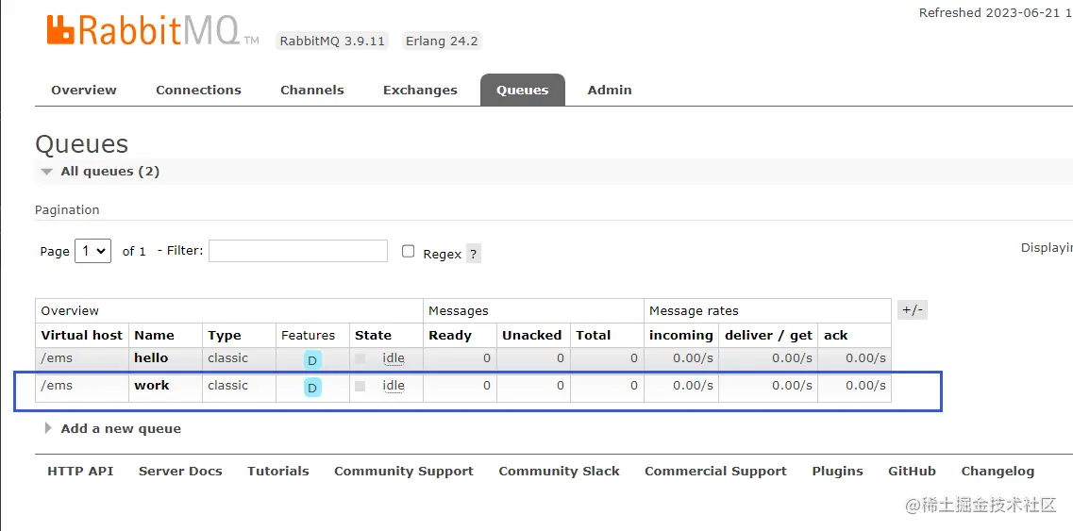The image size is (1073, 531).
Task: Sort by the Total column header
Action: [594, 336]
